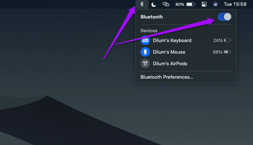The width and height of the screenshot is (253, 145).
Task: Click the blue keyboard device icon
Action: click(x=145, y=40)
